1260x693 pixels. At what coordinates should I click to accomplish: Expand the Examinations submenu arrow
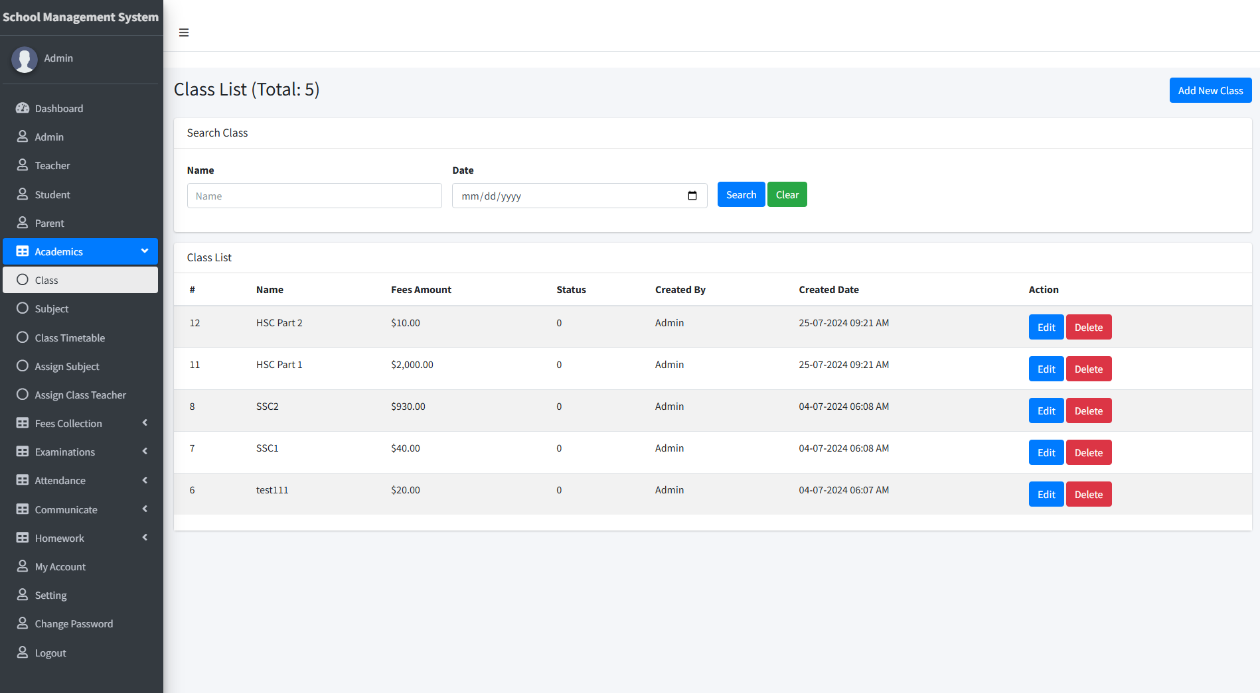[145, 452]
